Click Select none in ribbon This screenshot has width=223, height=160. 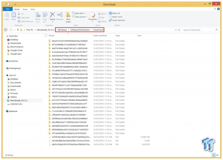(x=115, y=17)
